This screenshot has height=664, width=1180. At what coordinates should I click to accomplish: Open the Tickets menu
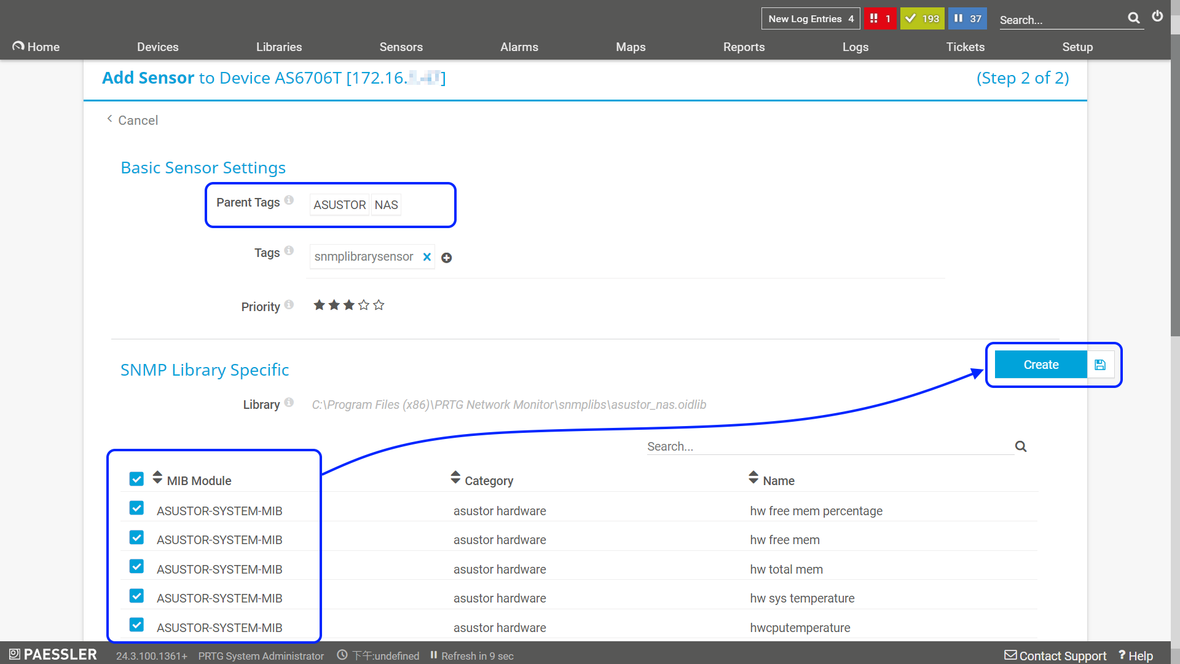pyautogui.click(x=965, y=47)
